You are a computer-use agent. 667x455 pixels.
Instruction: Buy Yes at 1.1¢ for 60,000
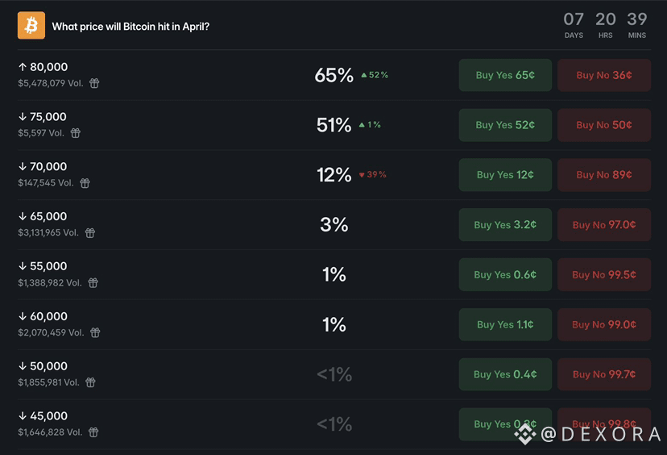pos(505,324)
